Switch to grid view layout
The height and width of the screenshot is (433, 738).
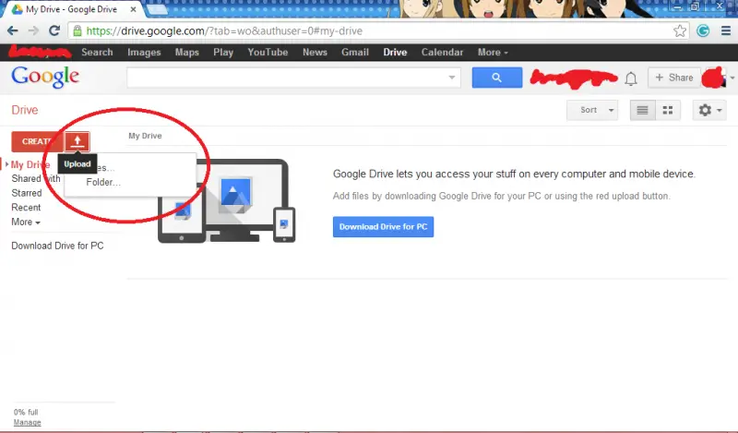pos(668,110)
